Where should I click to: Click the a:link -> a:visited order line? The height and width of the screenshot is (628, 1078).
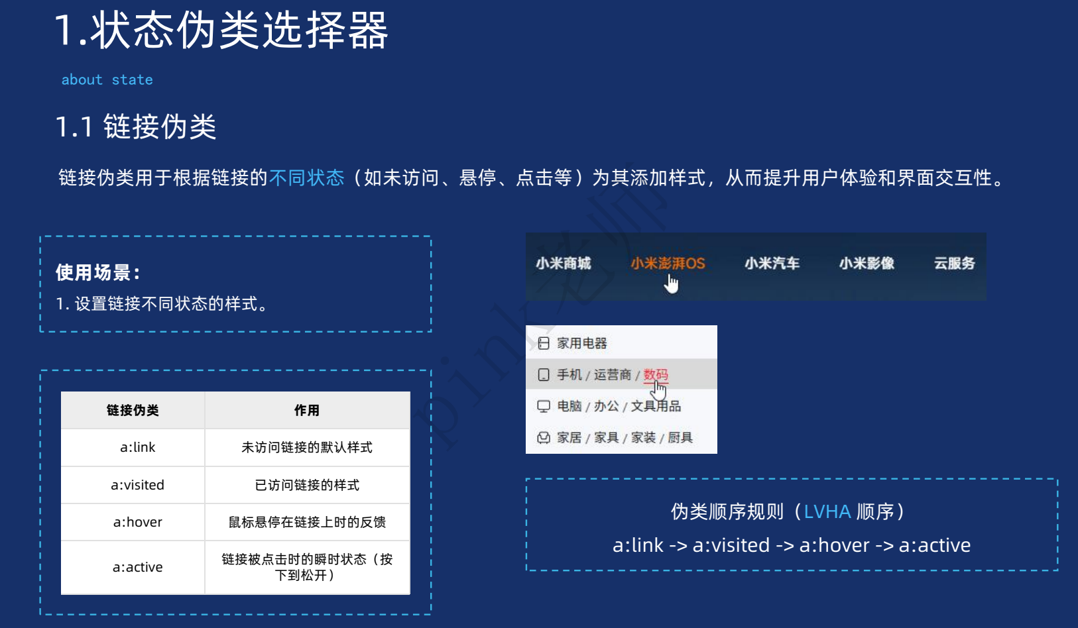pyautogui.click(x=792, y=545)
